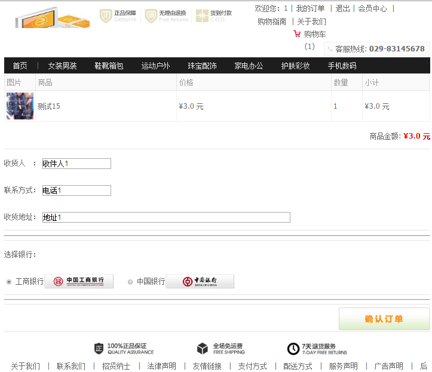Click the 测试15 product thumbnail
432x372 pixels.
click(20, 106)
